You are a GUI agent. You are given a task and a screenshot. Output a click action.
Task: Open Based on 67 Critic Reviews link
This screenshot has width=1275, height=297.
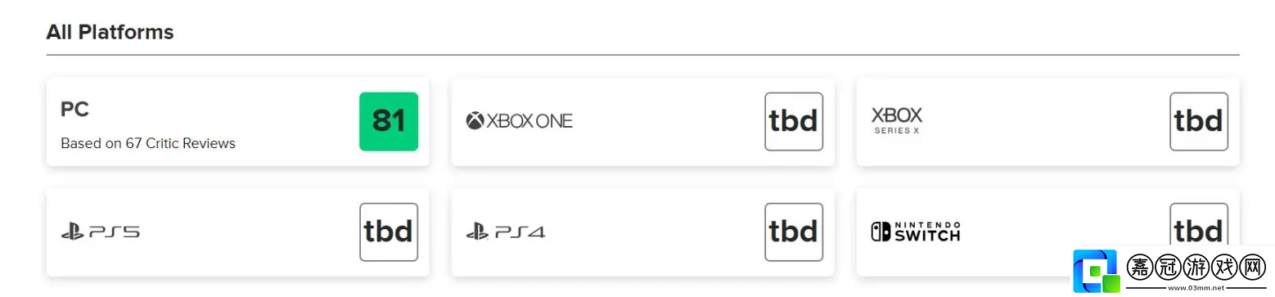point(148,143)
